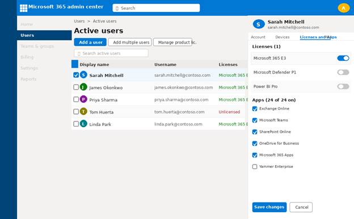Select the Linda Park row checkbox
Viewport: 354px width, 219px height.
tap(76, 124)
